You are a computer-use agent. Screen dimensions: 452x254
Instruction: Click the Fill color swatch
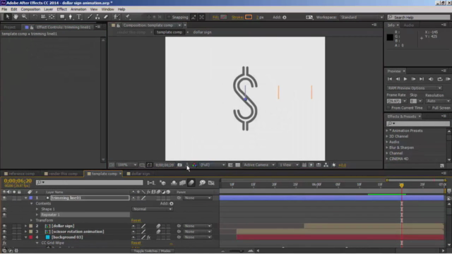pos(223,17)
